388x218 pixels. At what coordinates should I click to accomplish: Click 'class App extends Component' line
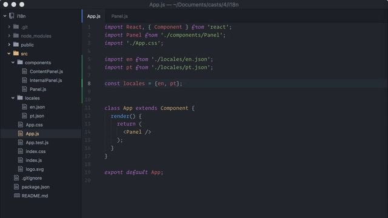pos(150,108)
